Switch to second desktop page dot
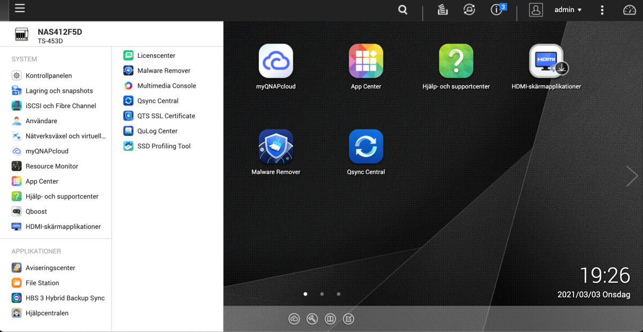This screenshot has width=643, height=332. click(322, 293)
